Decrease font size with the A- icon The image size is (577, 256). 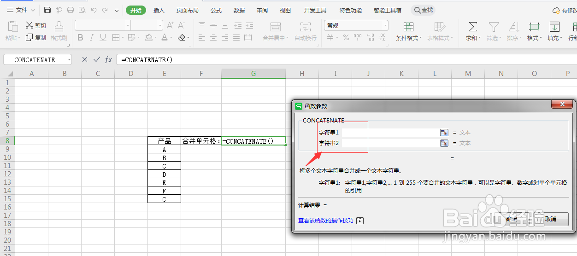181,25
